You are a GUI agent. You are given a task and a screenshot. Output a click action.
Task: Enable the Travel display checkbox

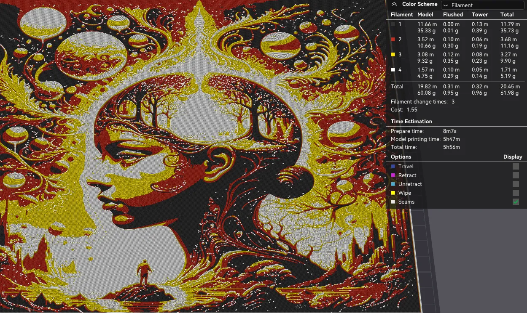516,166
